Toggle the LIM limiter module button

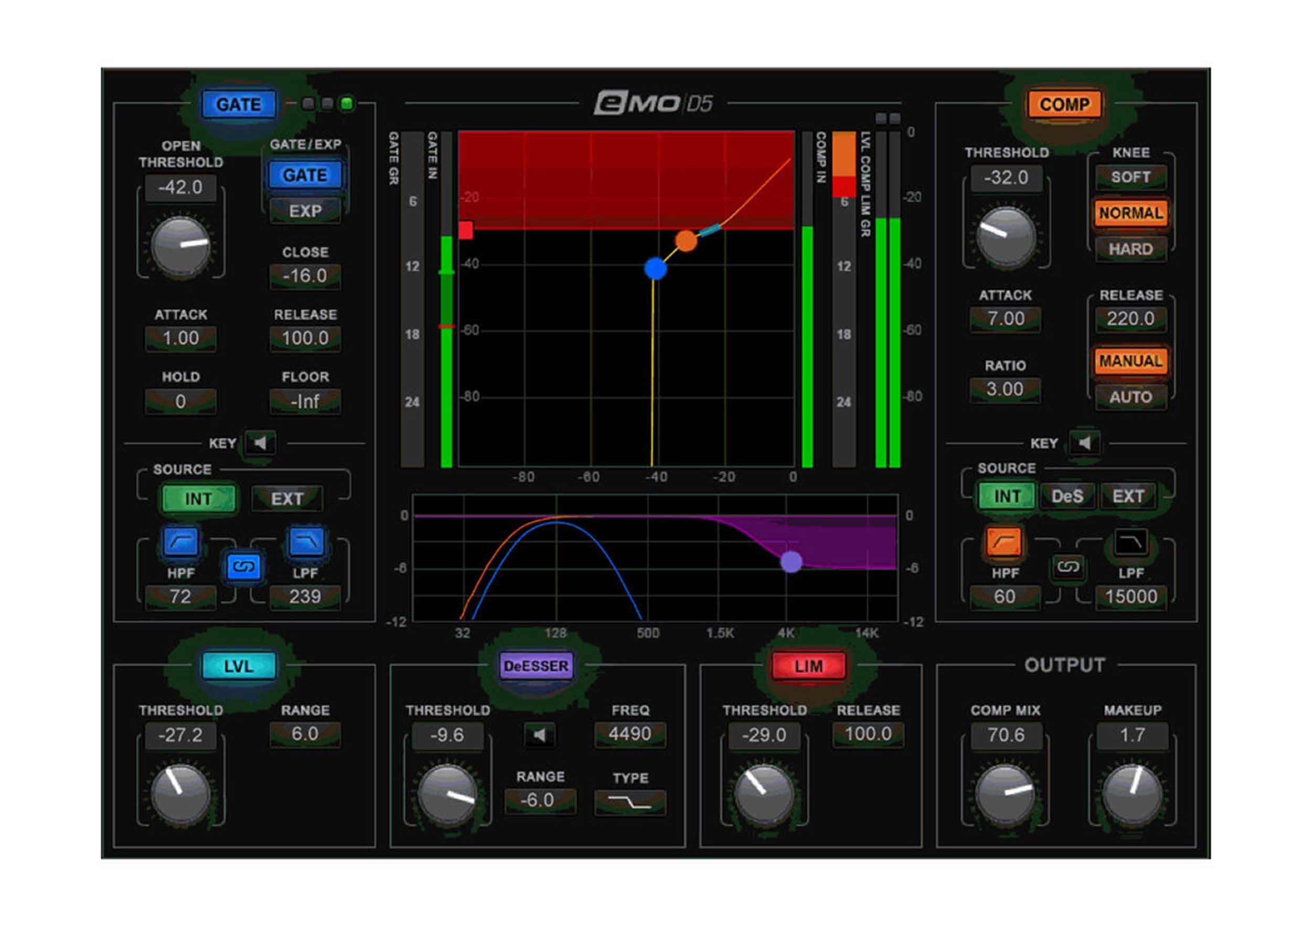(808, 666)
